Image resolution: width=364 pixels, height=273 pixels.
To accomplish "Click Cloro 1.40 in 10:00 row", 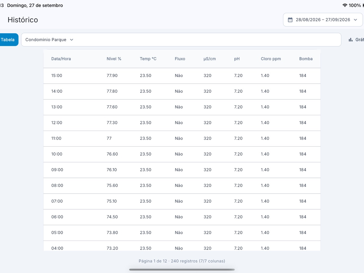I will (x=265, y=154).
